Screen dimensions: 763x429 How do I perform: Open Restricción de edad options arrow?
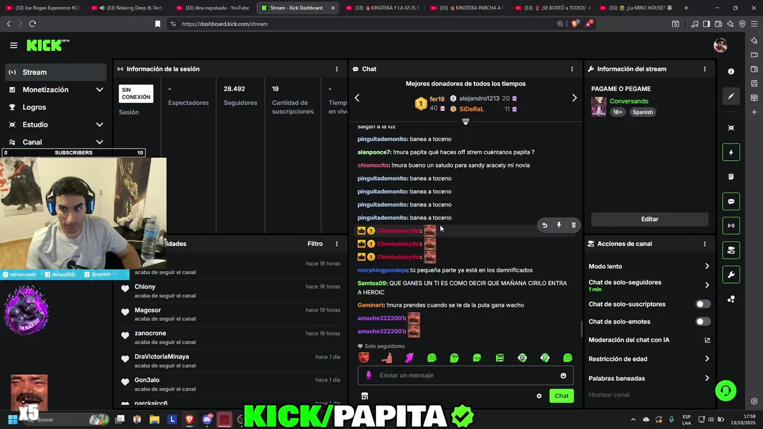point(707,359)
